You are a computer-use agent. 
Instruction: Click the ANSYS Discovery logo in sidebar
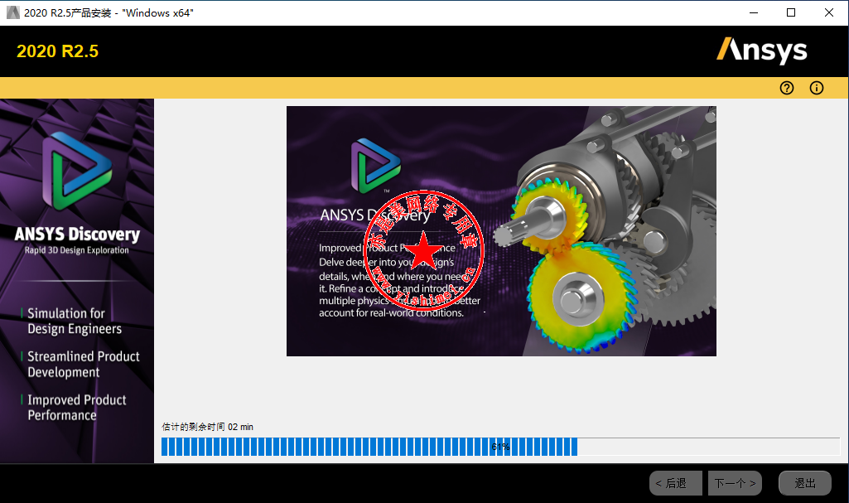(77, 171)
